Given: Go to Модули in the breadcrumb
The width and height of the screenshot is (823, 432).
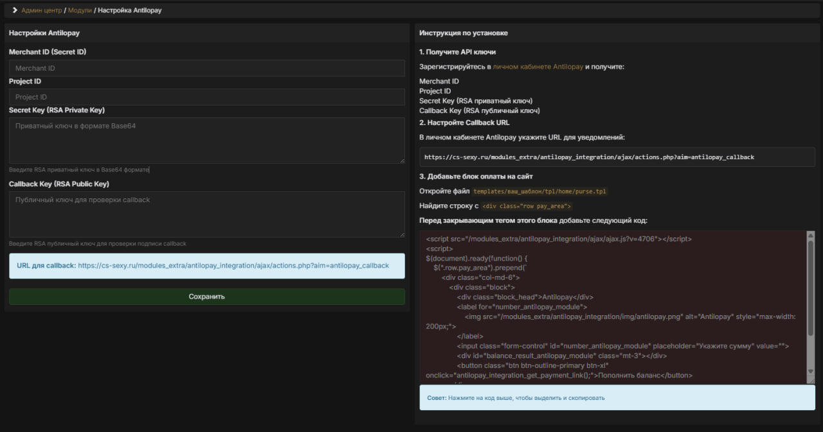Looking at the screenshot, I should pos(80,10).
